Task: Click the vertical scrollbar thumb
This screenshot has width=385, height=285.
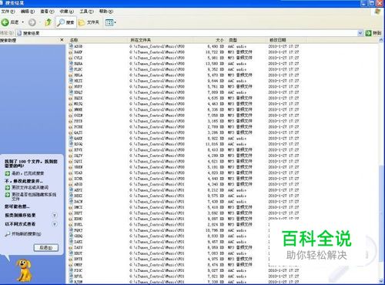Action: [x=381, y=214]
